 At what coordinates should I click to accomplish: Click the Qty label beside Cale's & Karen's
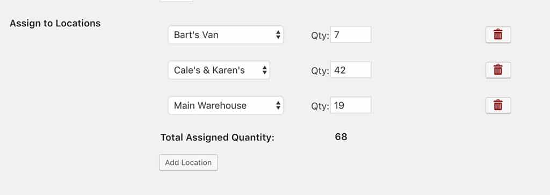pyautogui.click(x=320, y=71)
